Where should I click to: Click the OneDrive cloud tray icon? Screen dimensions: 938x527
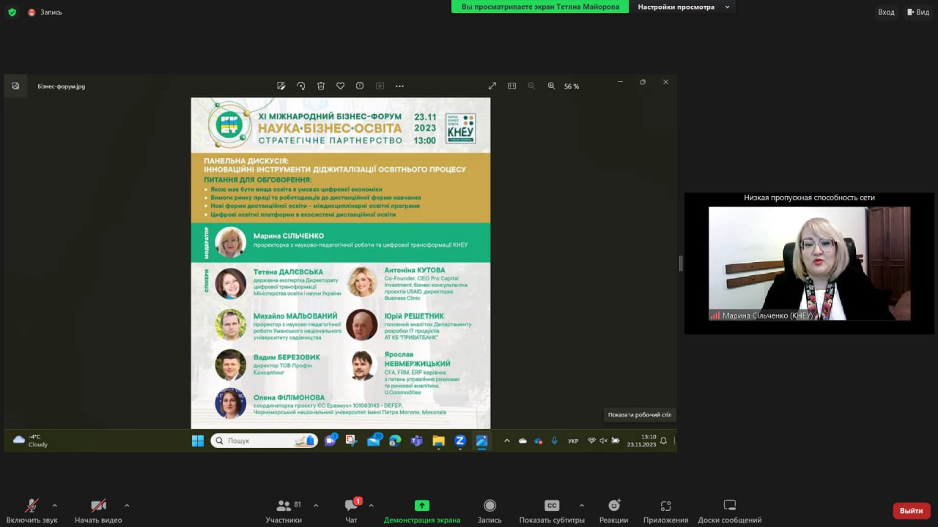tap(522, 441)
